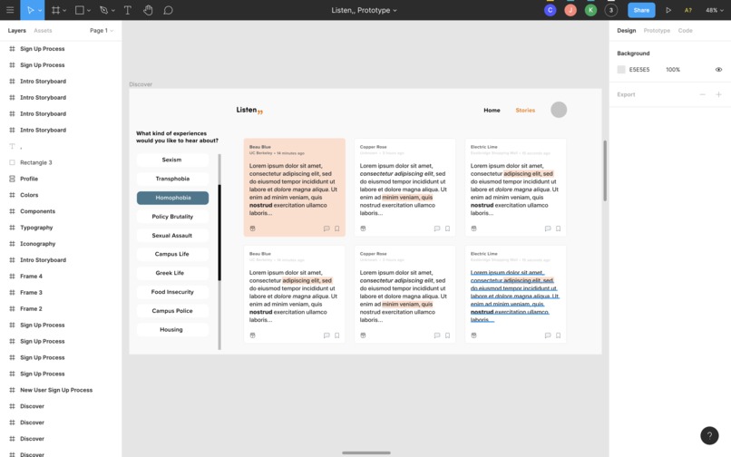
Task: Click the canvas horizontal scrollbar
Action: click(x=366, y=452)
